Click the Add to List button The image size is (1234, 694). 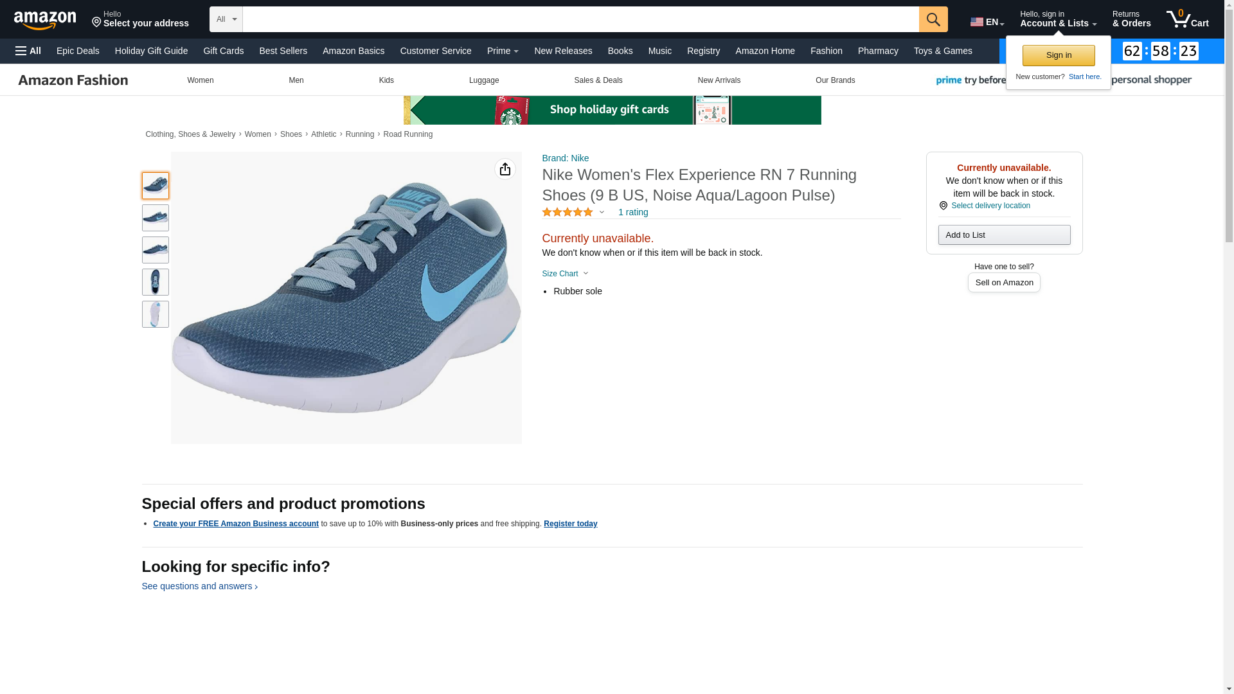[1003, 235]
